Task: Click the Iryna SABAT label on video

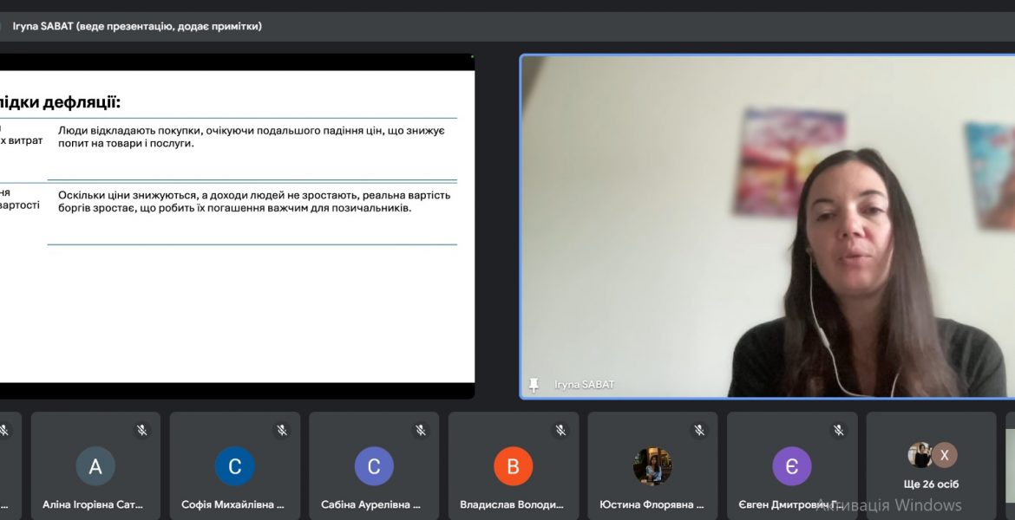Action: point(584,385)
